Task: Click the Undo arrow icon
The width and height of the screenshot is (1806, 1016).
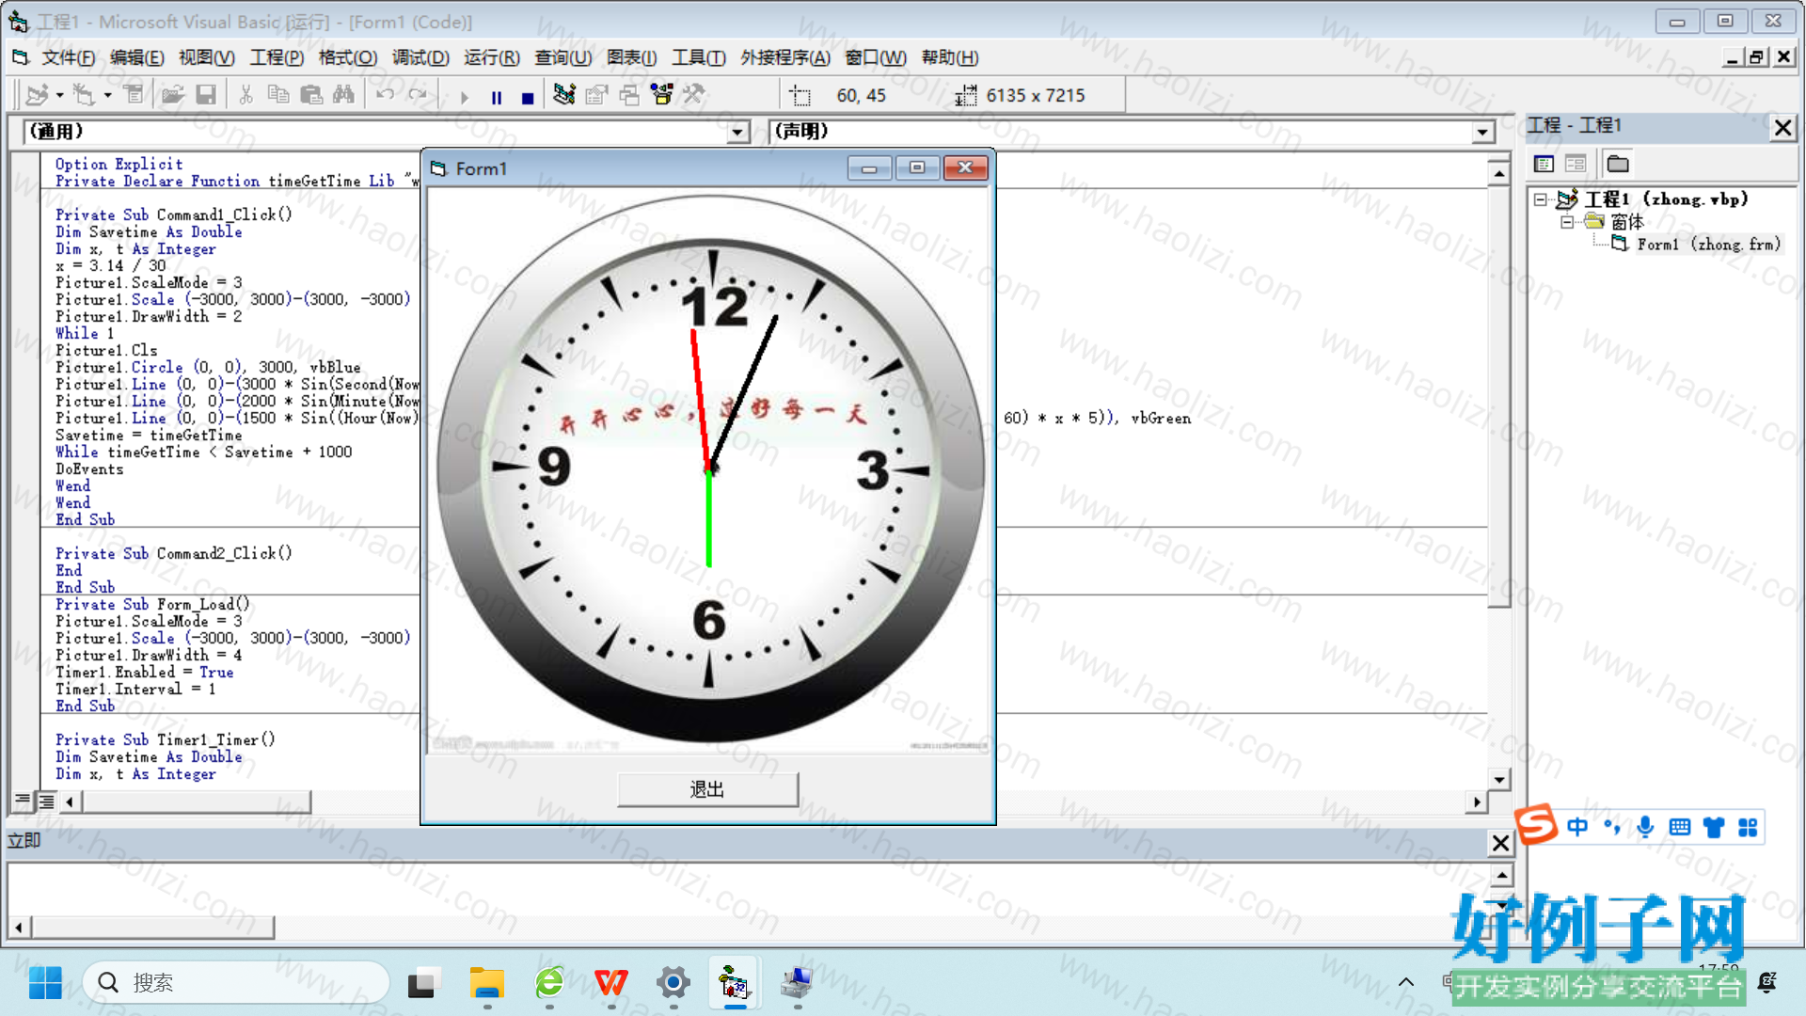Action: tap(385, 95)
